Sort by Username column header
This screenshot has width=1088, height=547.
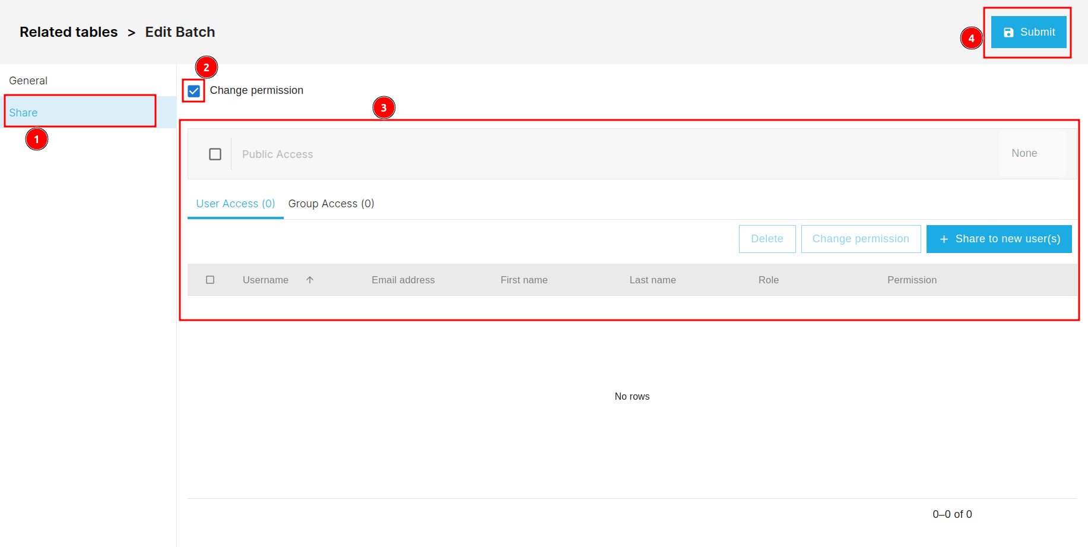[265, 280]
